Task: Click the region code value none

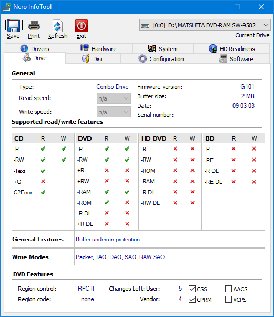Action: [x=87, y=299]
